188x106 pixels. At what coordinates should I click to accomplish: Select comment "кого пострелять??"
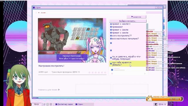click(122, 36)
